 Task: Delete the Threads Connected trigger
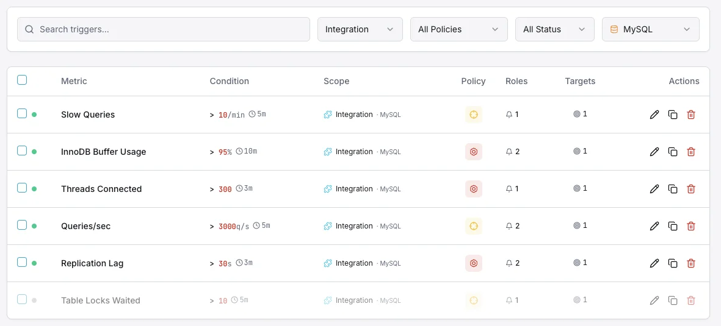tap(690, 189)
